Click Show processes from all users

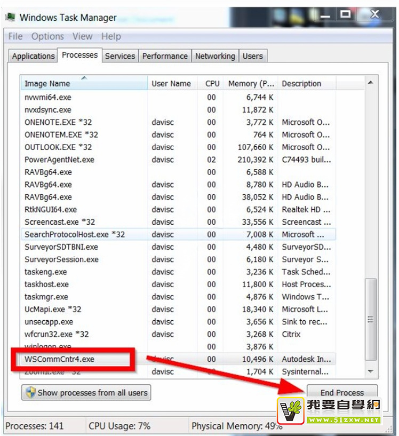pyautogui.click(x=86, y=393)
